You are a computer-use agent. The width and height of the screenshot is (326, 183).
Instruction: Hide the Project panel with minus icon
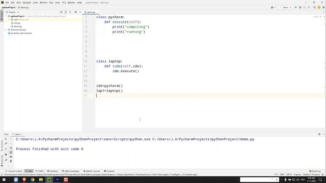[80, 12]
